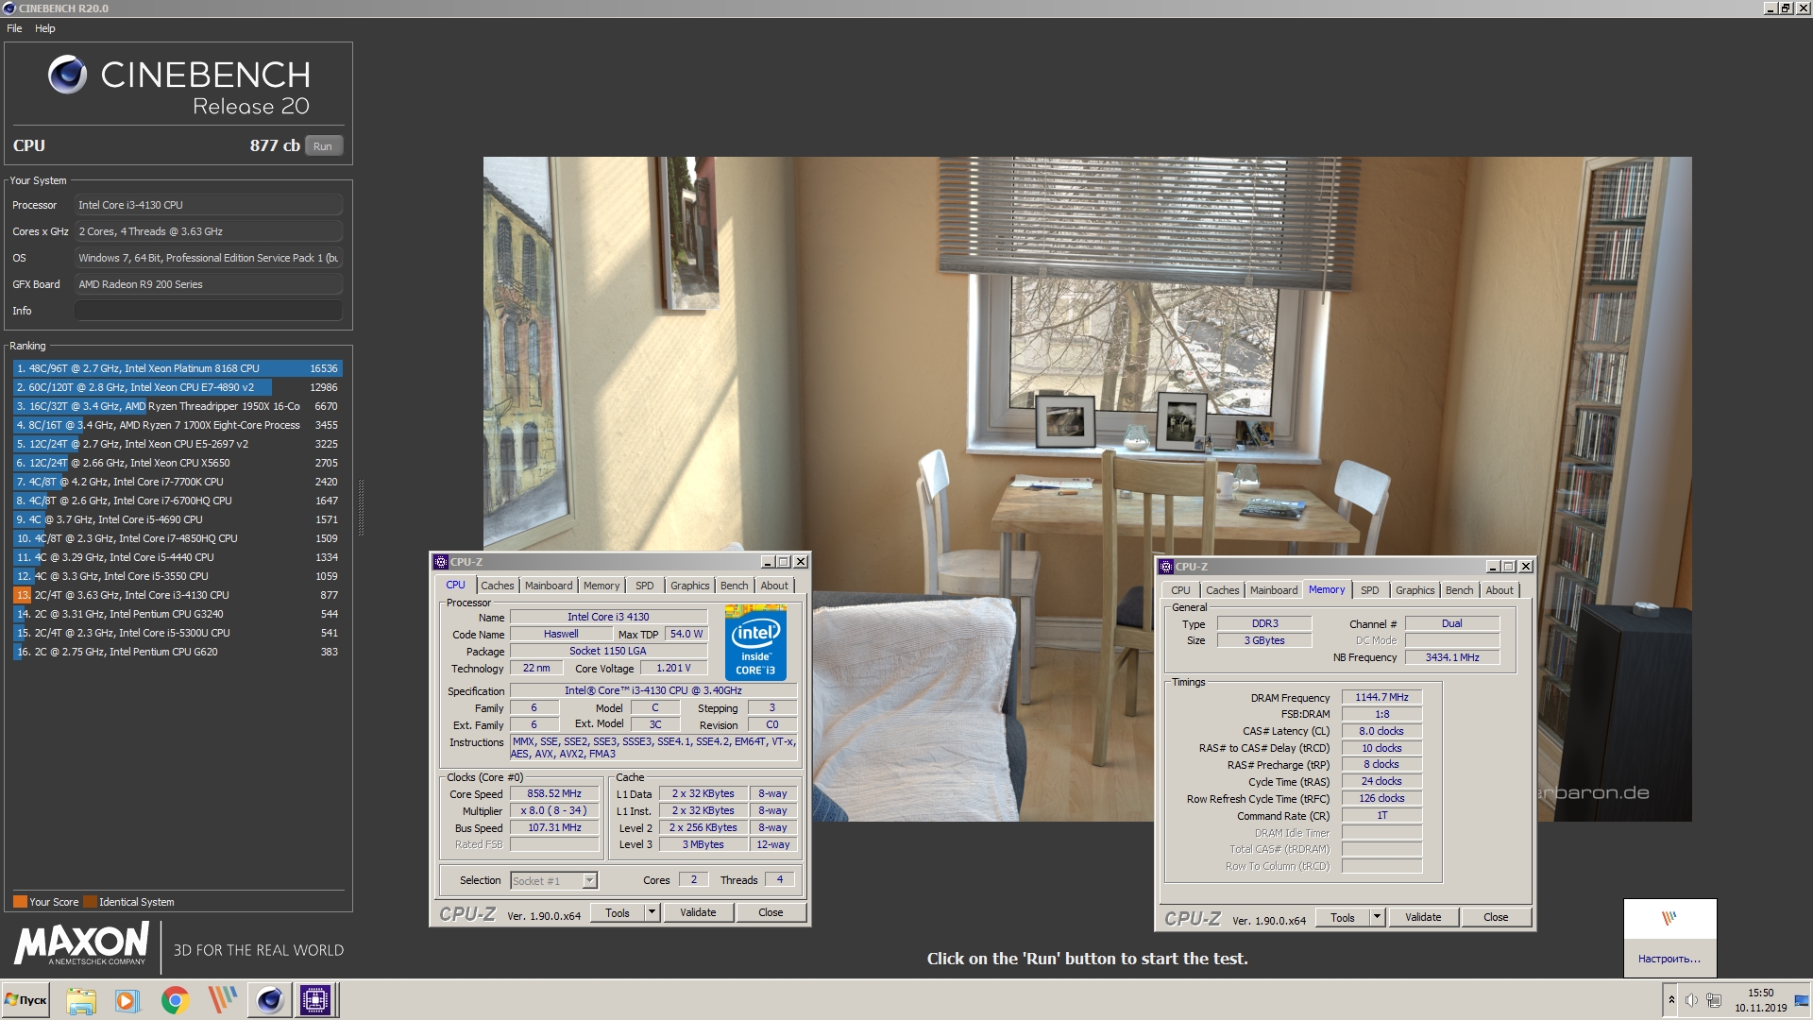Switch to CPU-Z taskbar icon
Image resolution: width=1813 pixels, height=1020 pixels.
[x=315, y=1000]
